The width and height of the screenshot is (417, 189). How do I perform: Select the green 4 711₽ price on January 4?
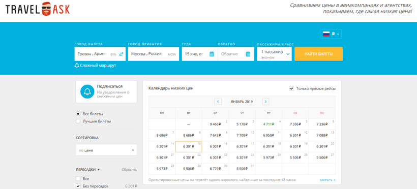[269, 124]
